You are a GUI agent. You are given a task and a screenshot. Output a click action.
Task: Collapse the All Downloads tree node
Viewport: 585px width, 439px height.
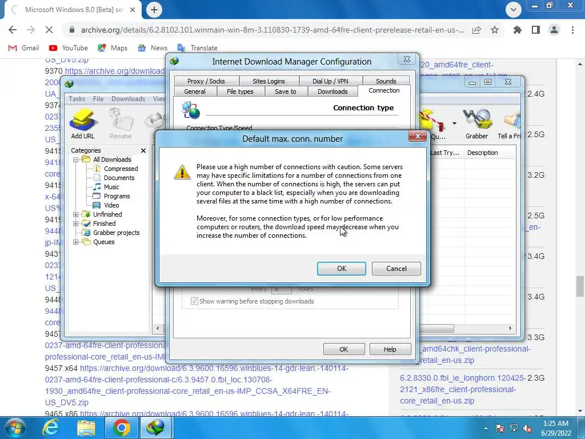tap(76, 159)
